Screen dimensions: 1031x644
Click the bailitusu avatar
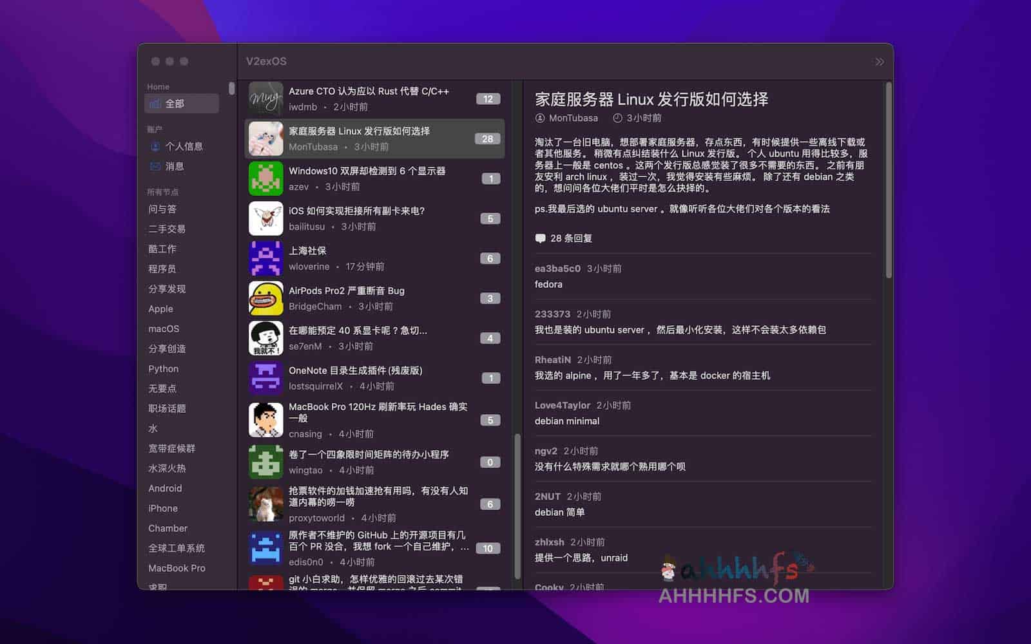click(x=266, y=218)
